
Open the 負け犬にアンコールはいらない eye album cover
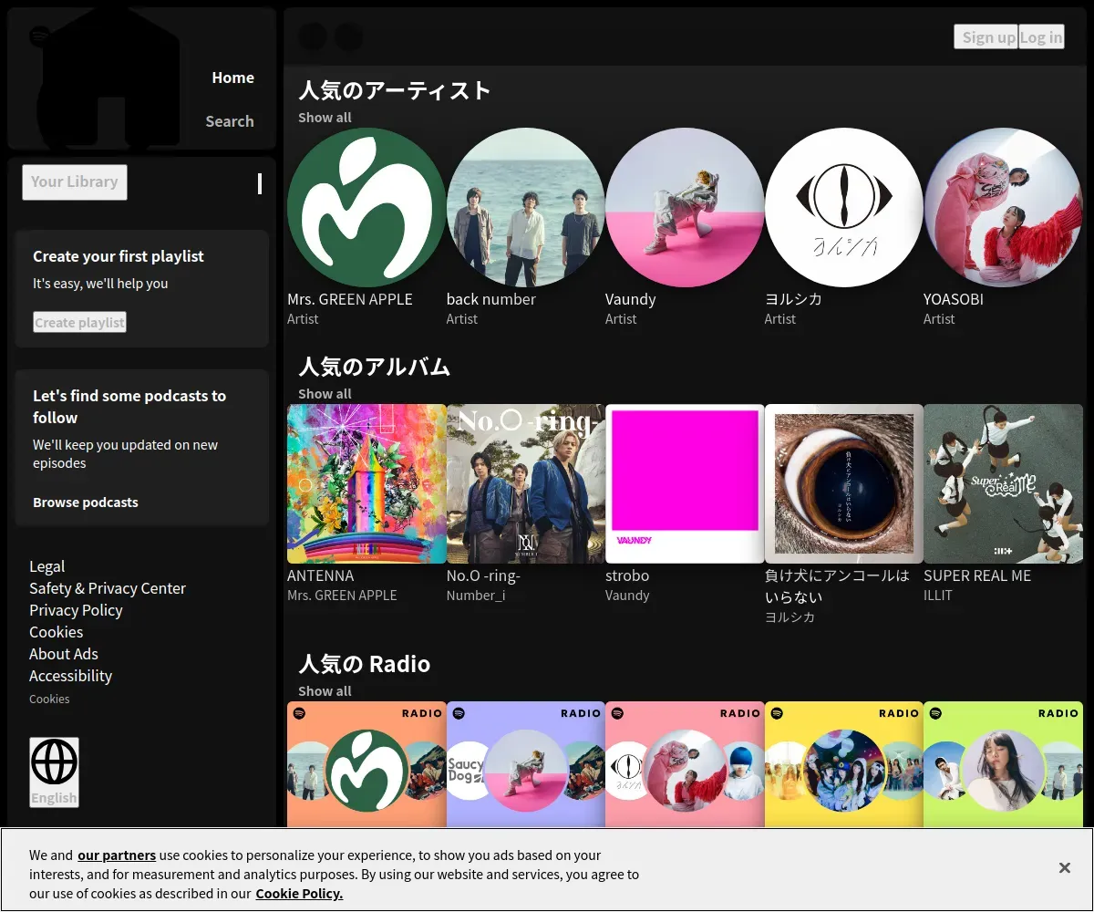coord(844,483)
